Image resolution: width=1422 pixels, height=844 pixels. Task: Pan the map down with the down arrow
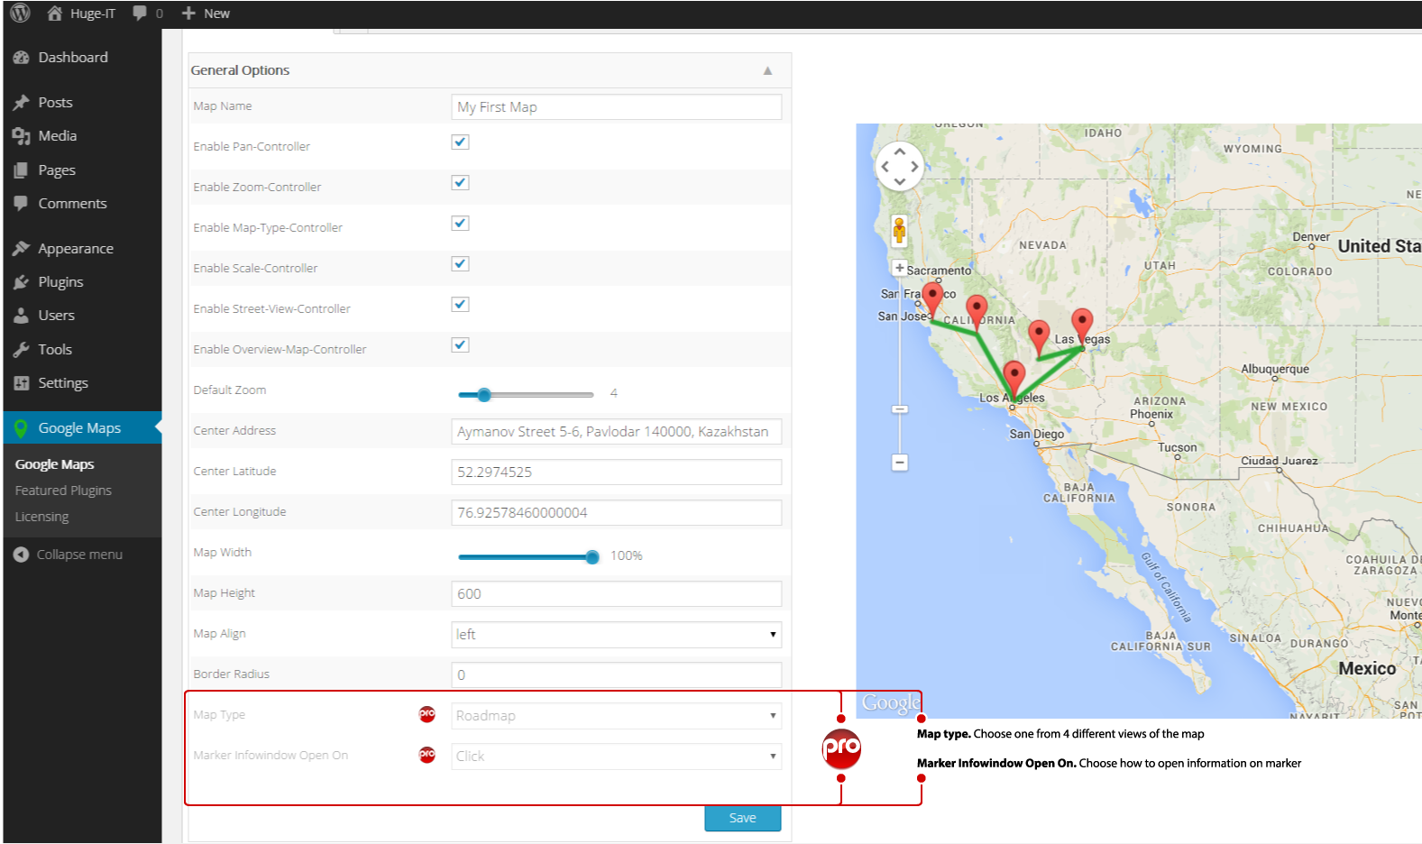tap(900, 181)
